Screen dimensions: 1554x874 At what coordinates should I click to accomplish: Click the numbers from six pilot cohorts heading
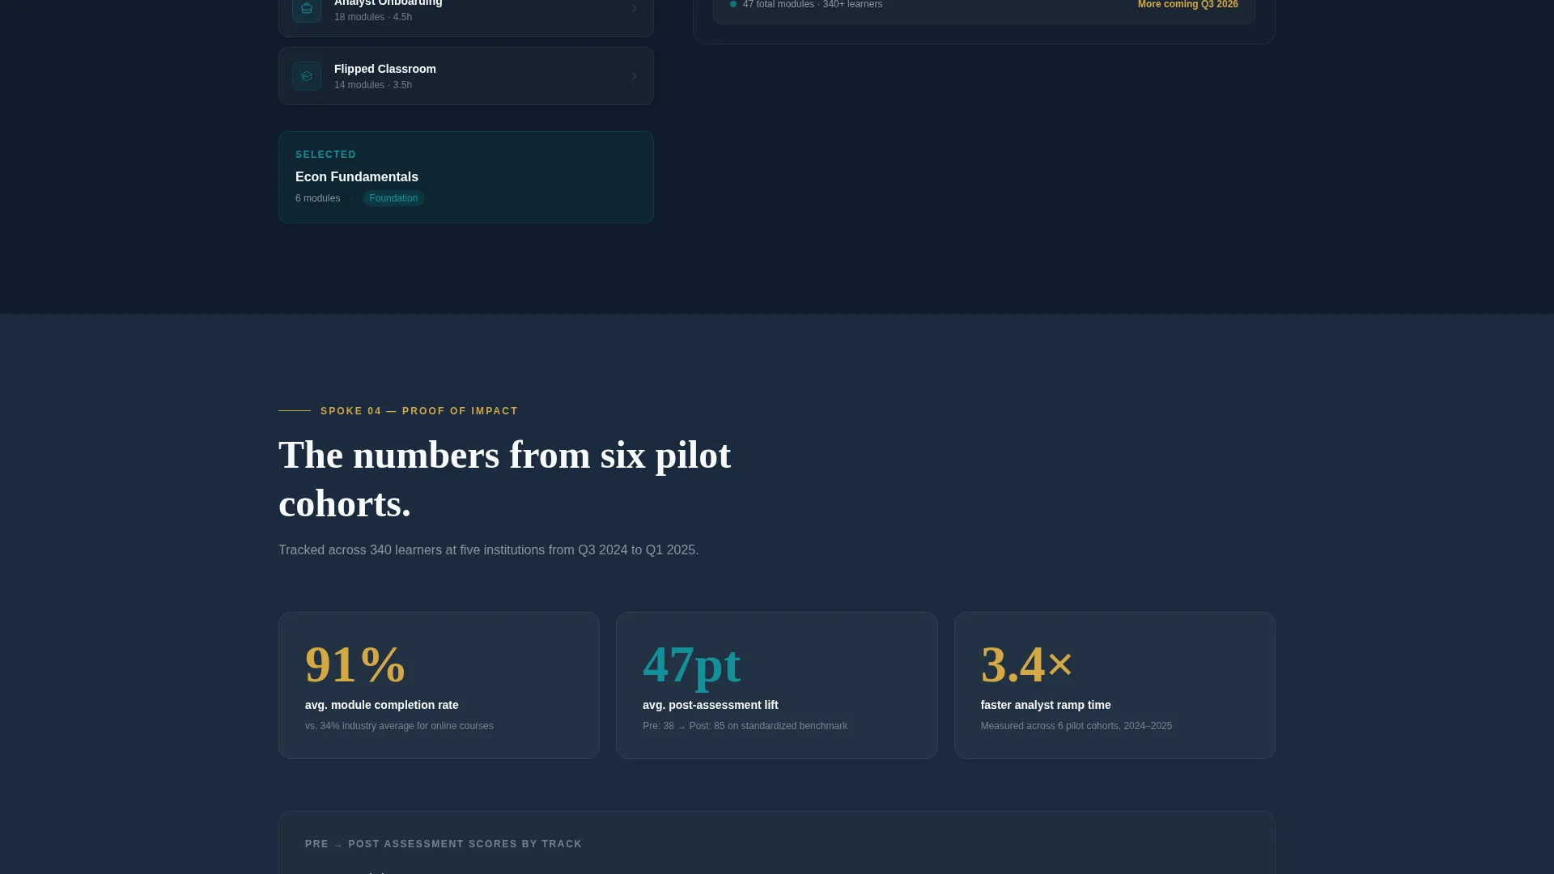pyautogui.click(x=505, y=479)
